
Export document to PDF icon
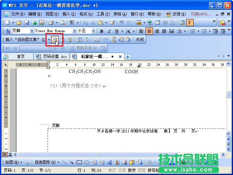click(x=42, y=23)
